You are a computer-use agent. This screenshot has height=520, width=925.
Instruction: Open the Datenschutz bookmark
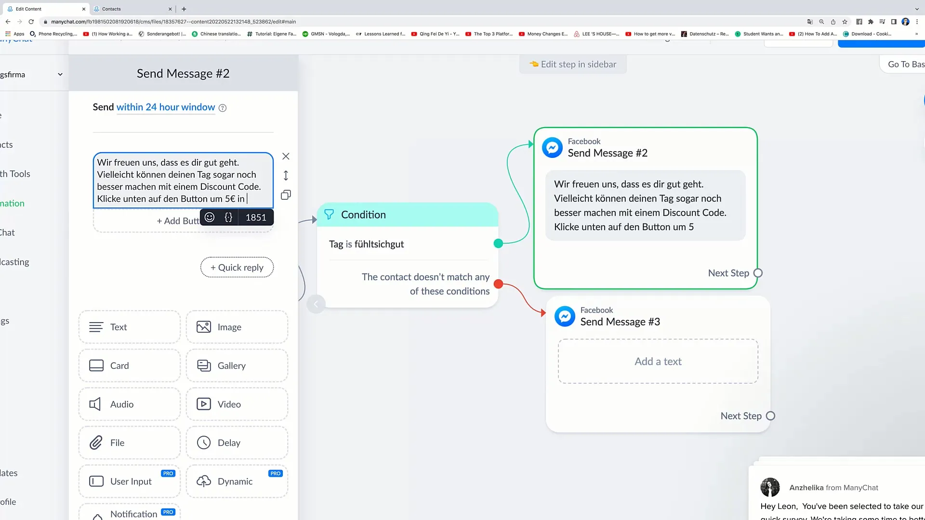[x=705, y=34]
